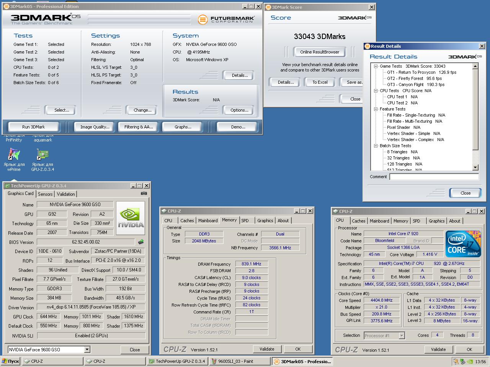Select the 128 Triangles result row

tap(405, 164)
